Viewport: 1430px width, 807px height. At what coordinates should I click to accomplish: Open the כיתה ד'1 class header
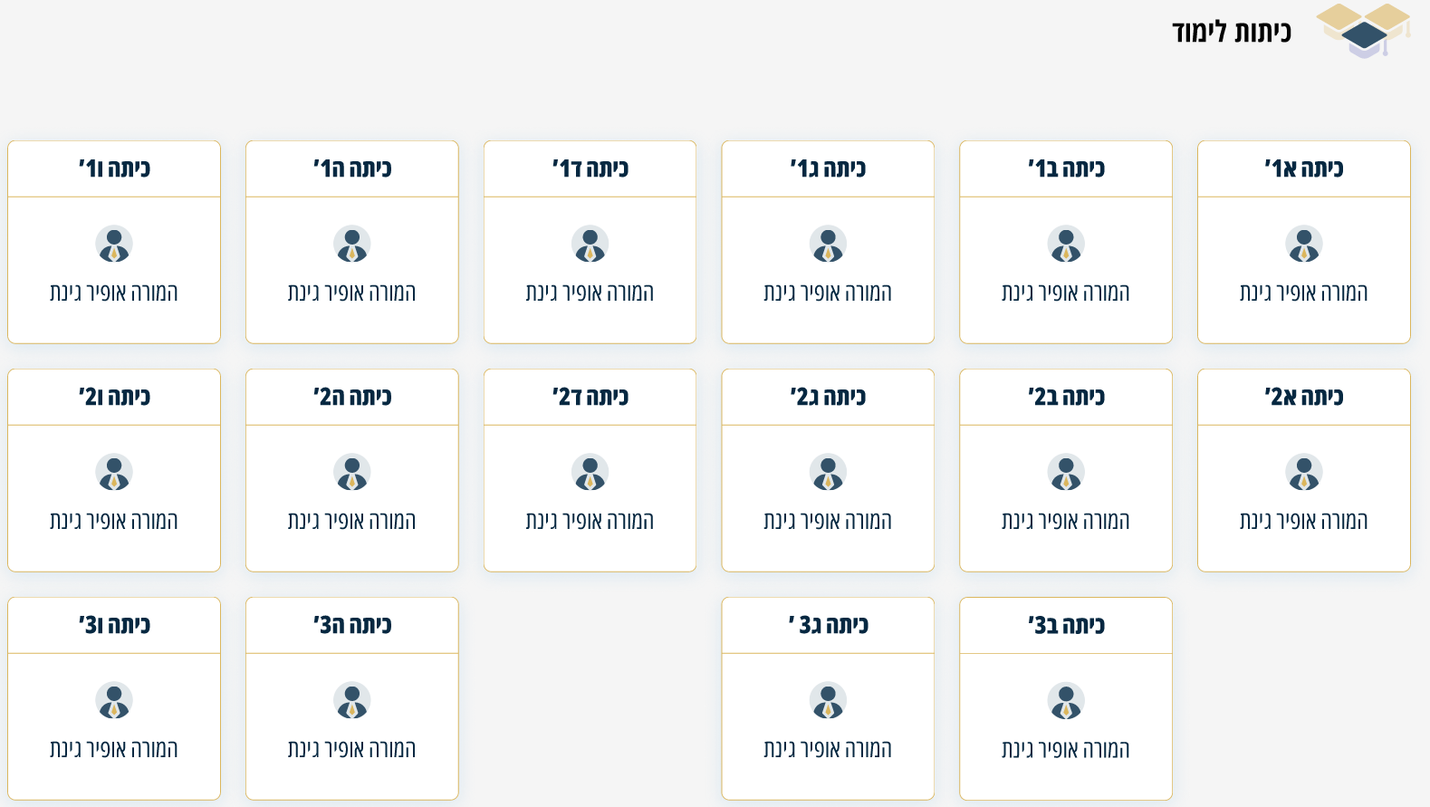click(590, 168)
